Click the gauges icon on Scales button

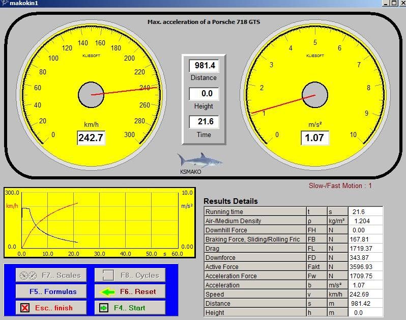tap(28, 275)
